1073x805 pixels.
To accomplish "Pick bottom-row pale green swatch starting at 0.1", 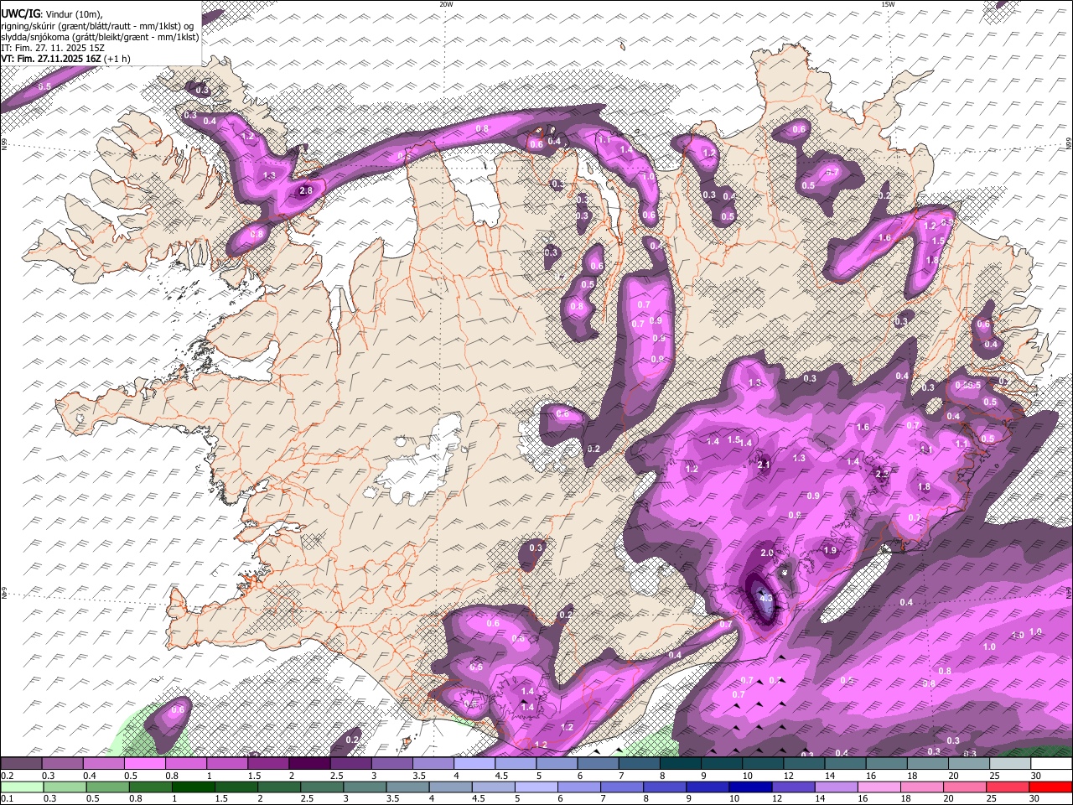I will 22,787.
